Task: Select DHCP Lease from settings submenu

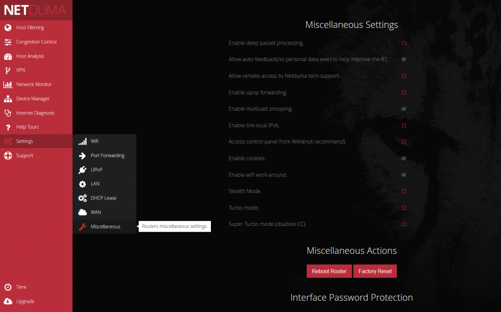Action: point(103,198)
